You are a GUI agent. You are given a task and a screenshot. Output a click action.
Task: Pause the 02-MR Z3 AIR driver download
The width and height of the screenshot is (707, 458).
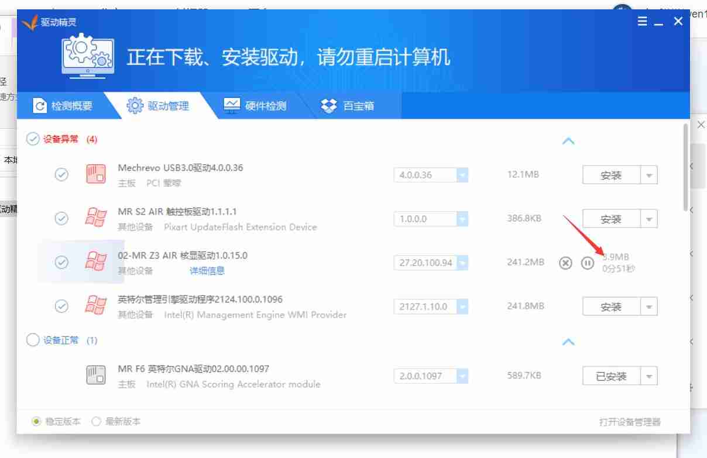[587, 263]
